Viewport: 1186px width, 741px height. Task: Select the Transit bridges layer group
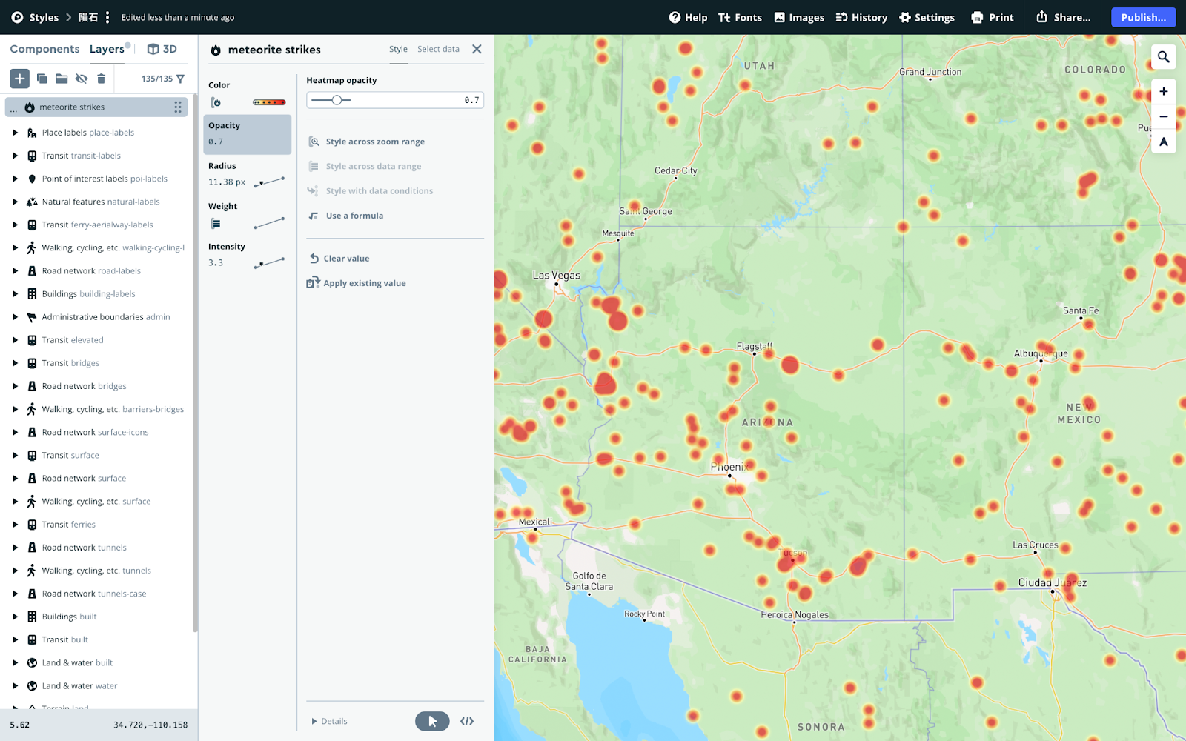click(x=96, y=363)
